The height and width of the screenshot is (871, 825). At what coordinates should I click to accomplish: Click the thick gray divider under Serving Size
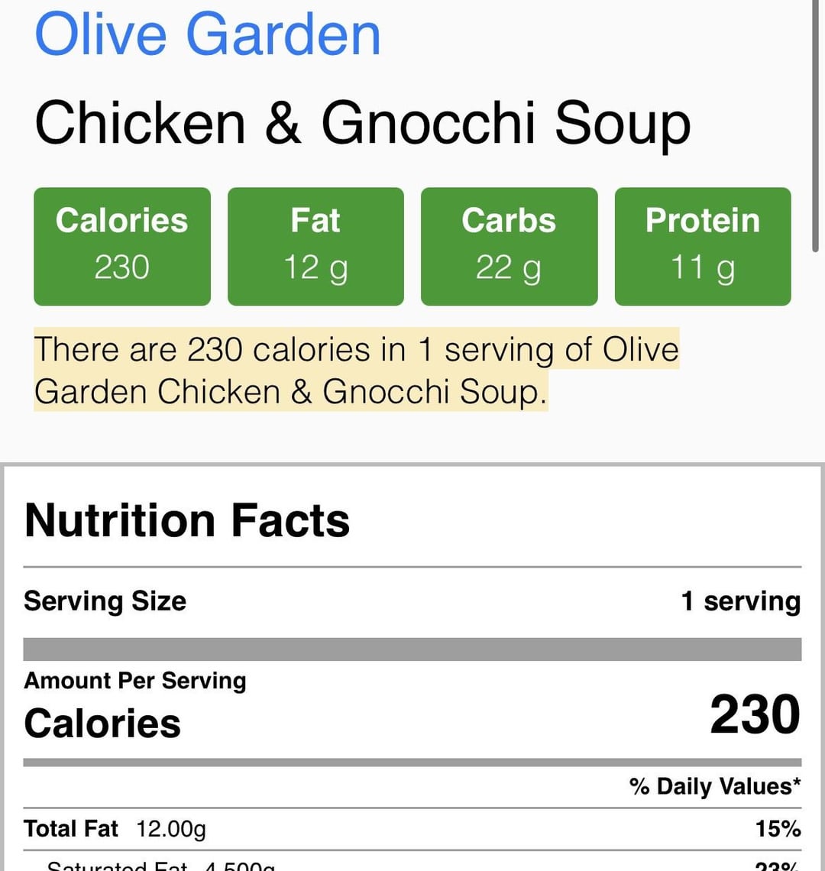pos(412,649)
